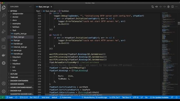Viewport: 180px width, 101px height.
Task: Open internal_test.go file
Action: click(x=20, y=47)
